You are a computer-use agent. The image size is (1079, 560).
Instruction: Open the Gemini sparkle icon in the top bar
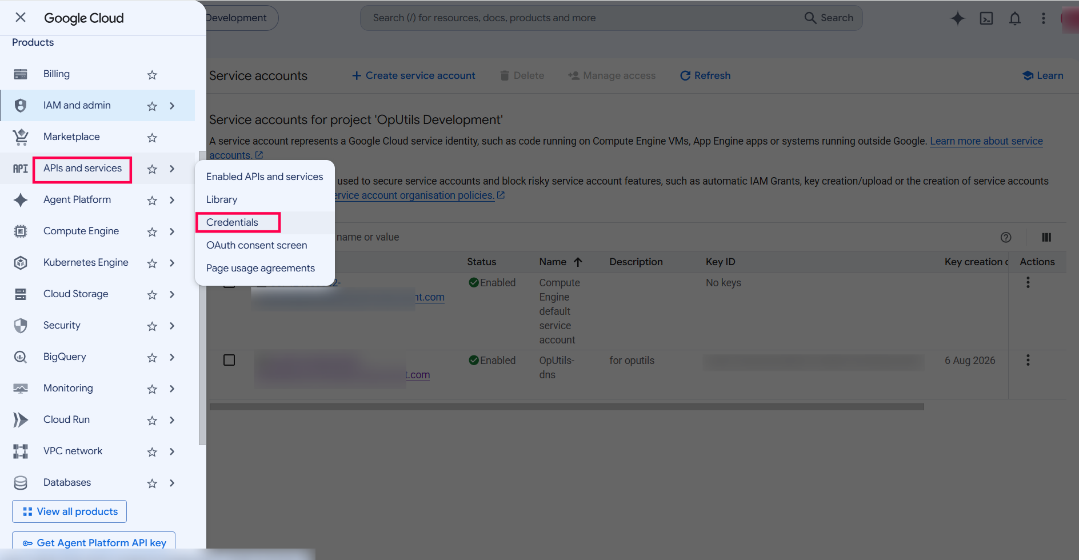[958, 18]
